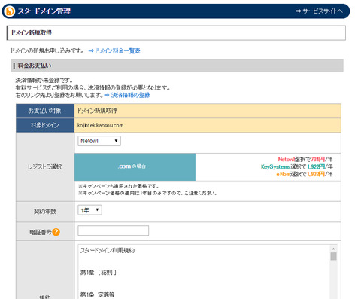The height and width of the screenshot is (299, 361).
Task: Click the KeySystems 1,922円/年 price text
Action: click(297, 166)
